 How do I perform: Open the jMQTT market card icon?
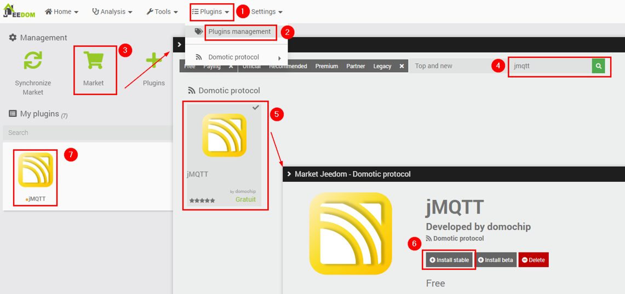(x=225, y=135)
